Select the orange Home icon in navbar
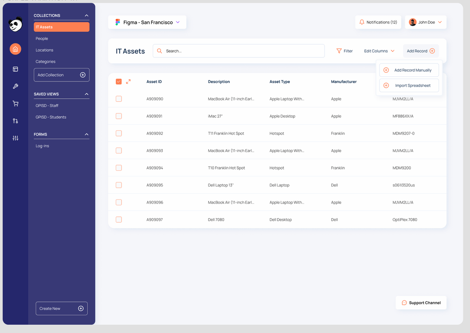Viewport: 470px width, 333px height. point(15,49)
